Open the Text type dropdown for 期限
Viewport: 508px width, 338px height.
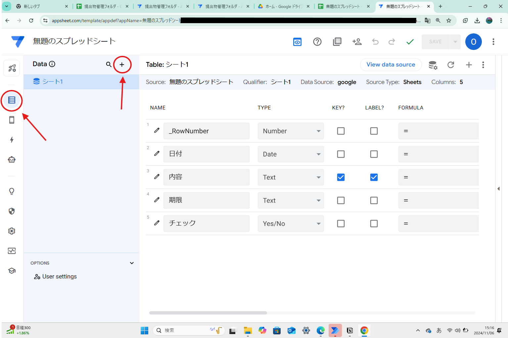coord(291,200)
